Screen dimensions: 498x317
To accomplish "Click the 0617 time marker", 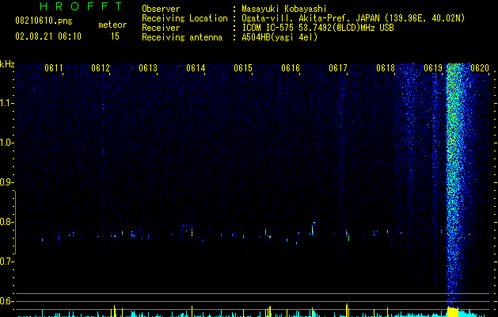I will pyautogui.click(x=338, y=68).
